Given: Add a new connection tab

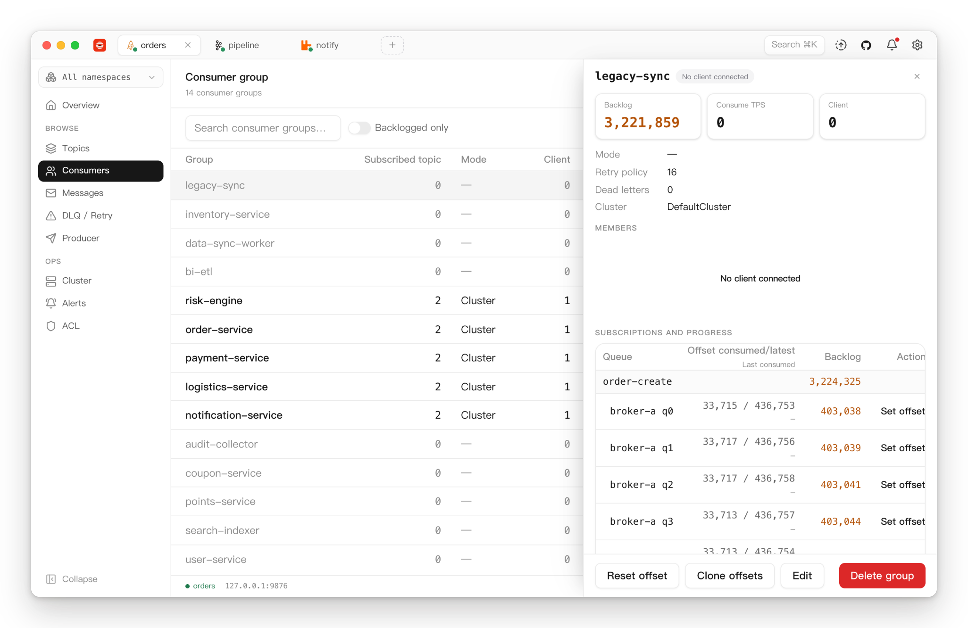Looking at the screenshot, I should (x=392, y=45).
